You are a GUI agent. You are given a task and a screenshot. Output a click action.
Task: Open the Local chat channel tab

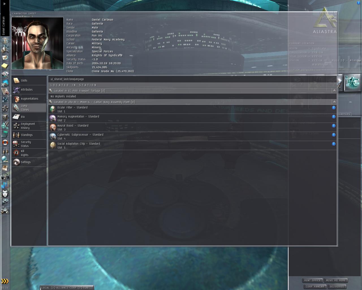66,288
